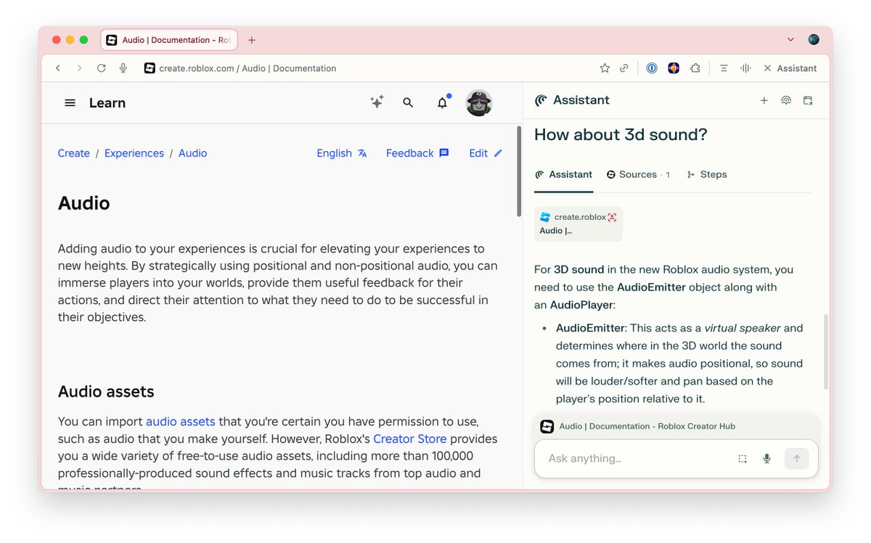This screenshot has width=871, height=543.
Task: Open a new browser tab
Action: click(x=252, y=40)
